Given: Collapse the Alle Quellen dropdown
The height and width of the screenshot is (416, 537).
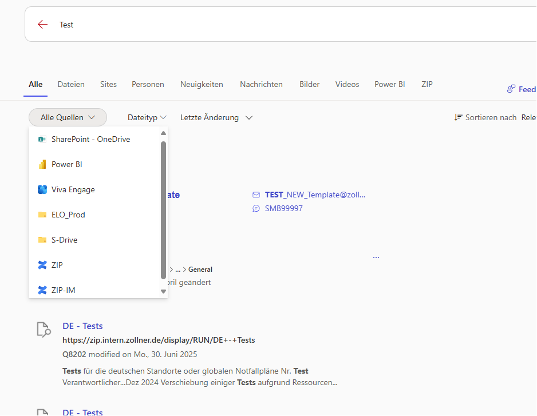Looking at the screenshot, I should 68,117.
